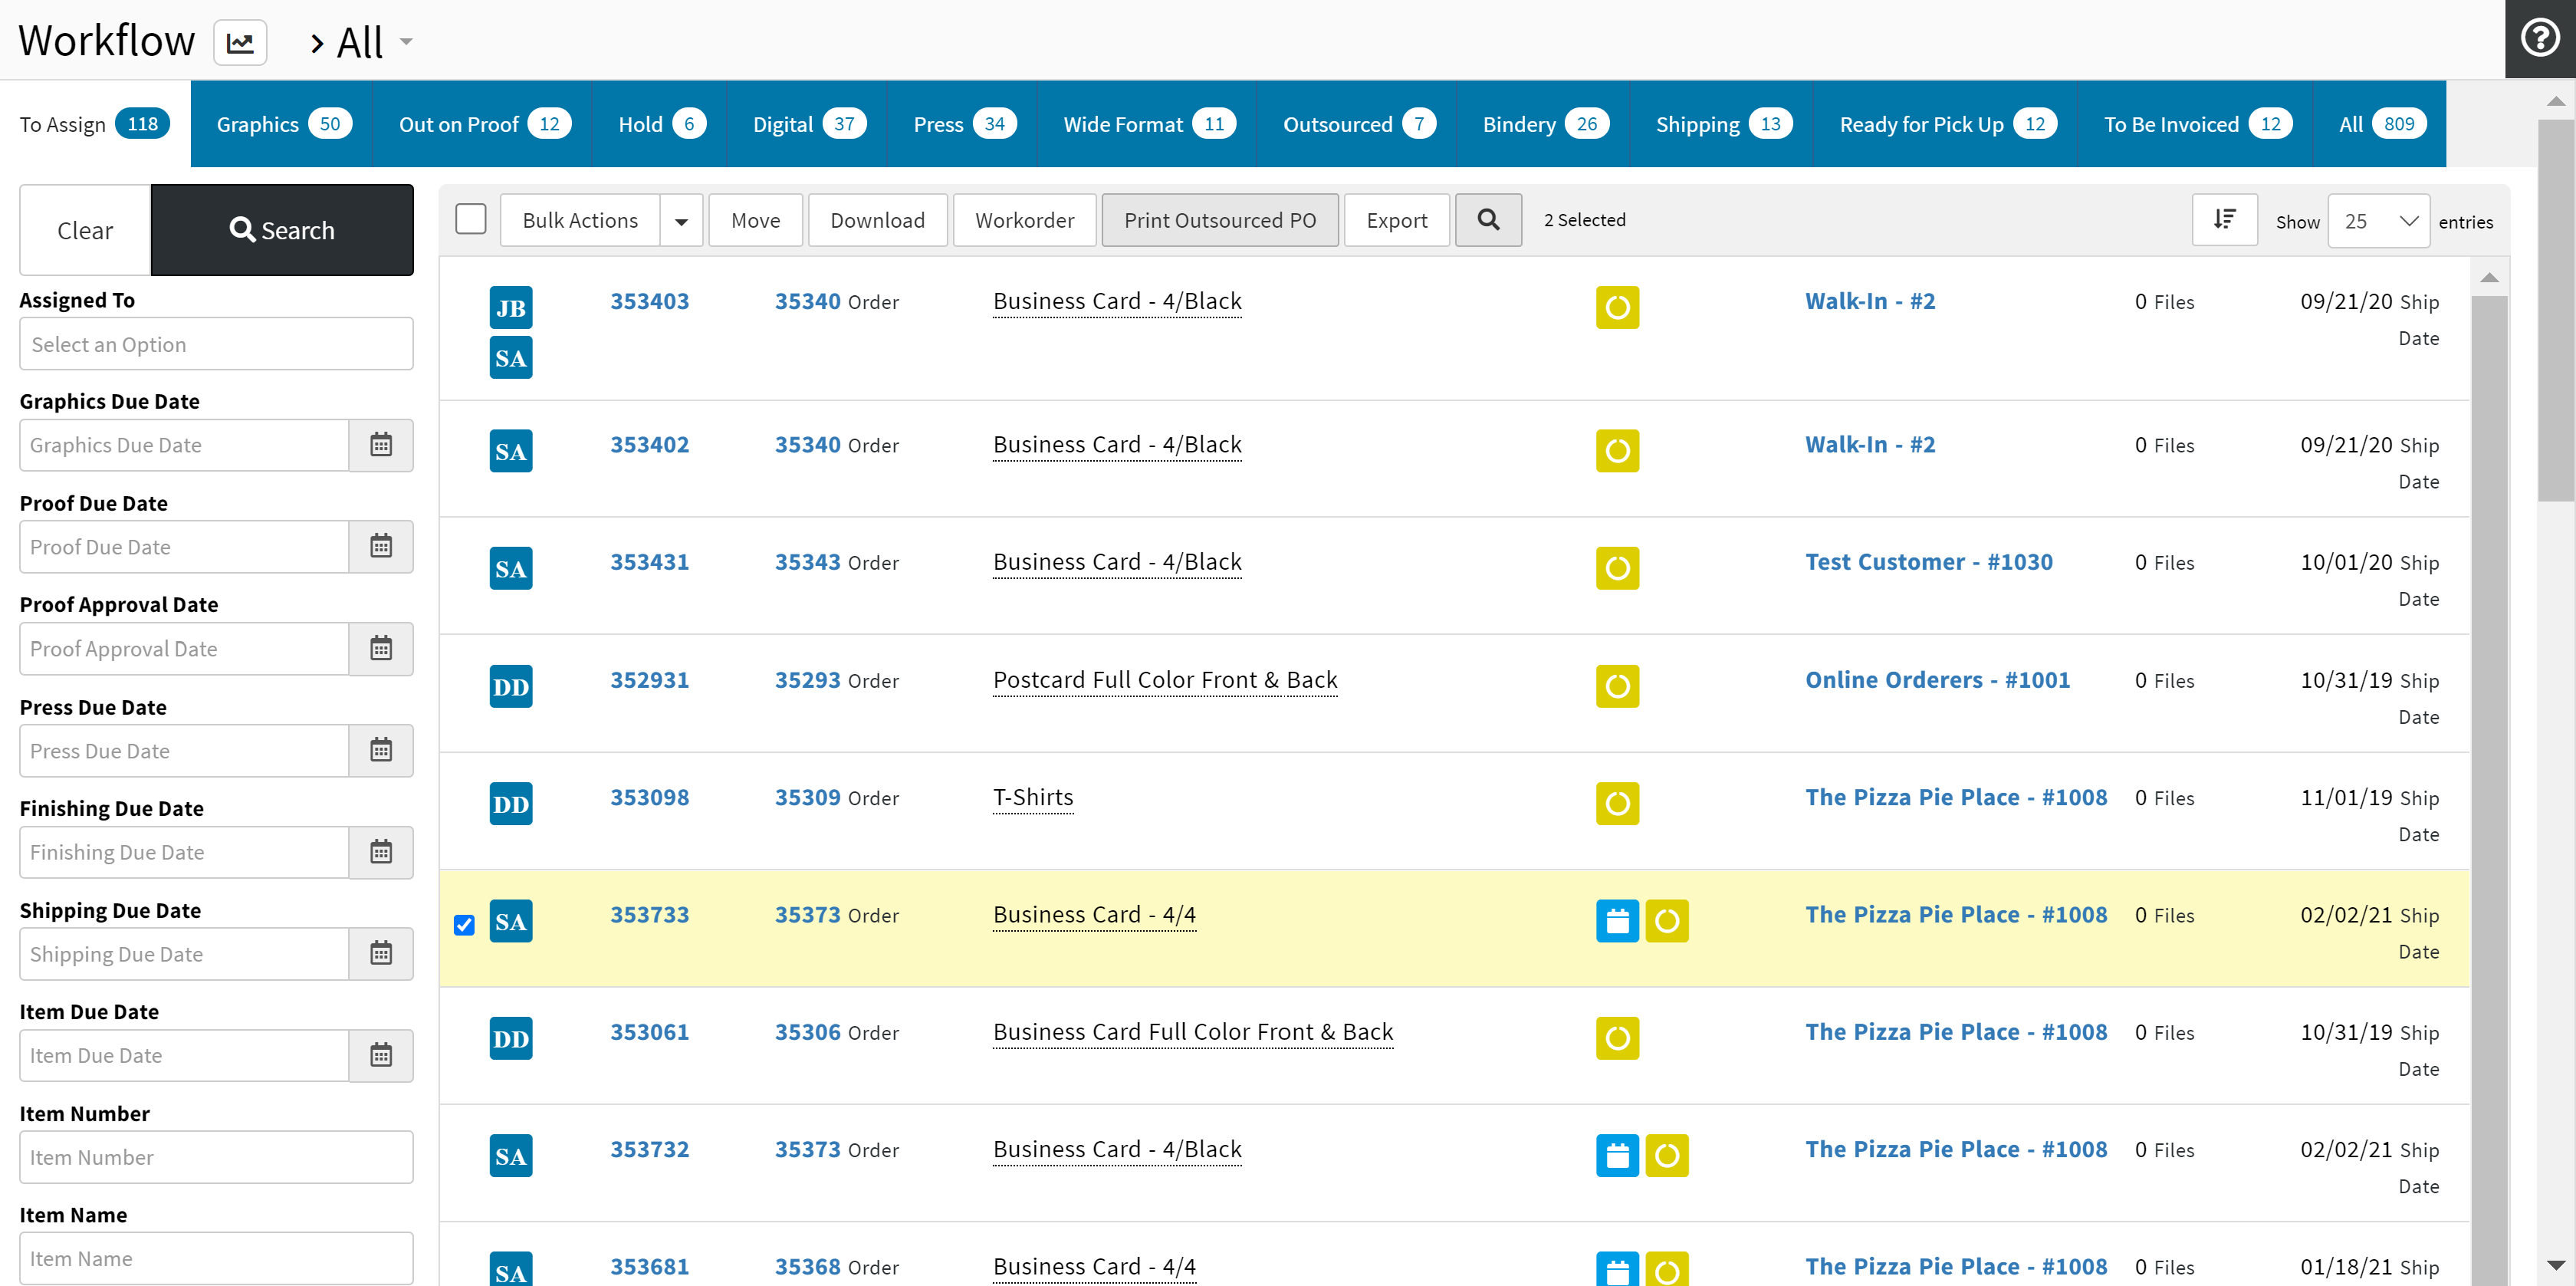2576x1286 pixels.
Task: Open Shipping Due Date calendar picker
Action: (381, 954)
